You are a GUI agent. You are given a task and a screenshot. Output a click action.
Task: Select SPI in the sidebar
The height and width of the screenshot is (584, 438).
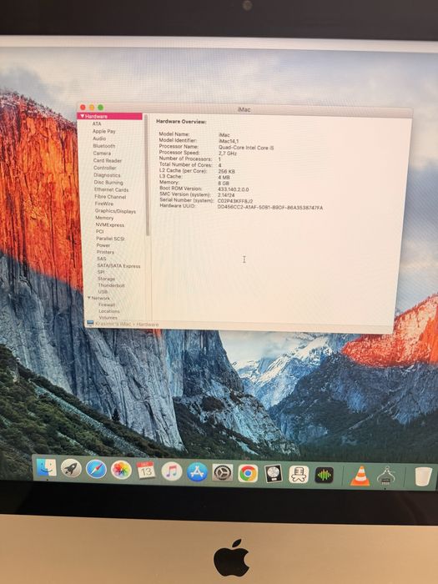(101, 272)
